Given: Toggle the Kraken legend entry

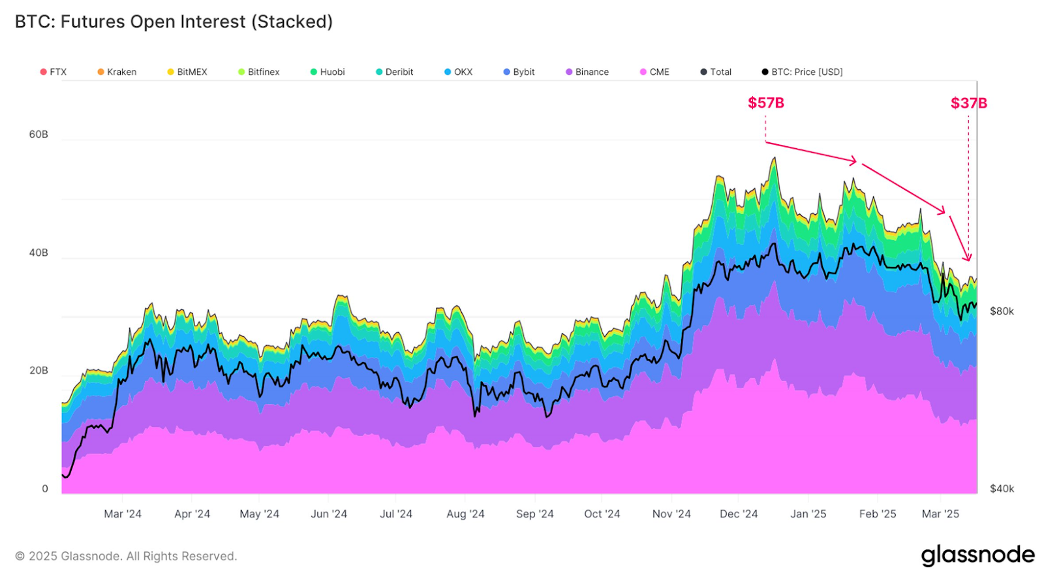Looking at the screenshot, I should click(x=117, y=72).
